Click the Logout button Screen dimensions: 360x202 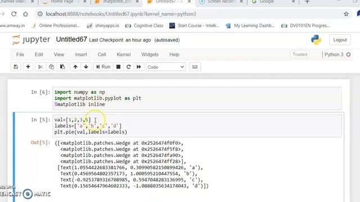(340, 40)
